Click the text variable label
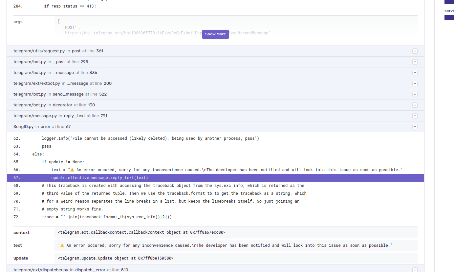 tap(18, 245)
